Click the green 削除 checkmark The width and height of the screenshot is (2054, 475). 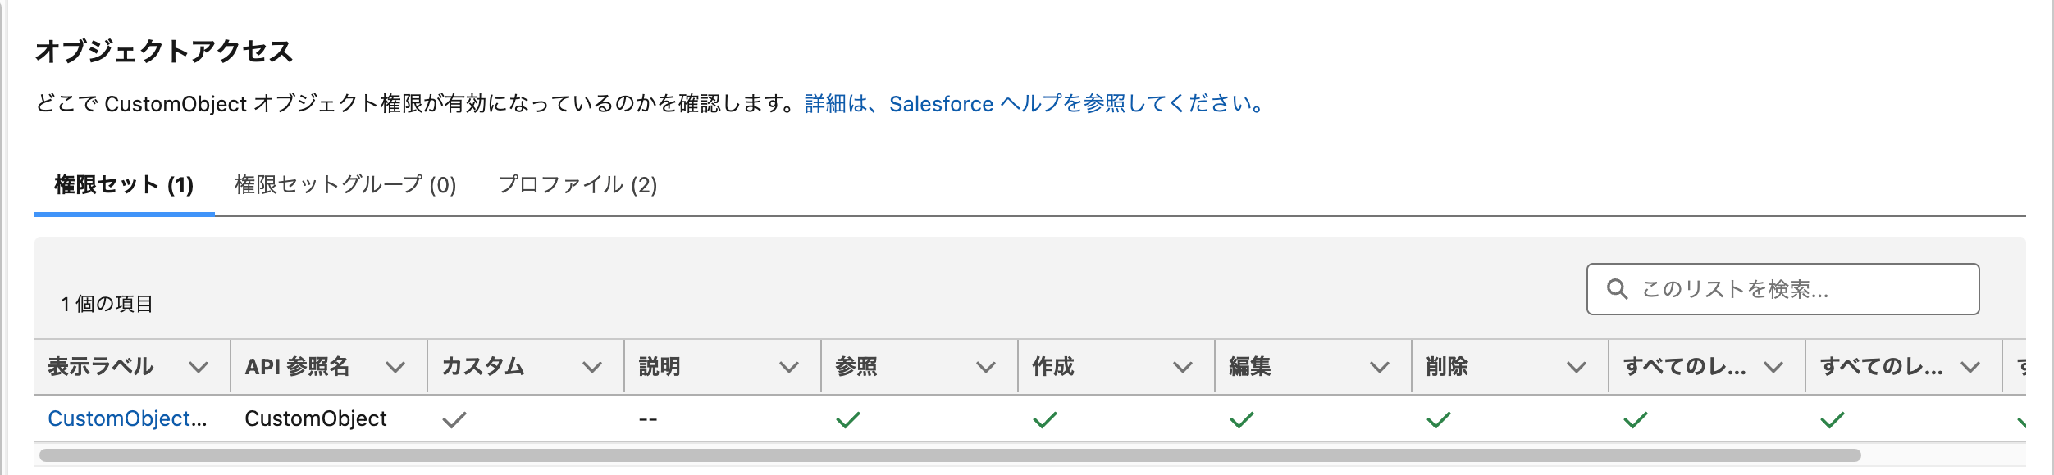click(1438, 420)
